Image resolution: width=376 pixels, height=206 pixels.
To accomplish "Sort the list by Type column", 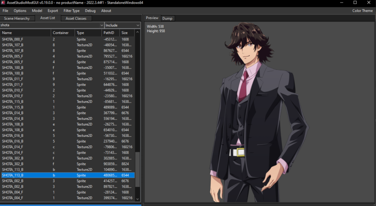I will point(88,33).
